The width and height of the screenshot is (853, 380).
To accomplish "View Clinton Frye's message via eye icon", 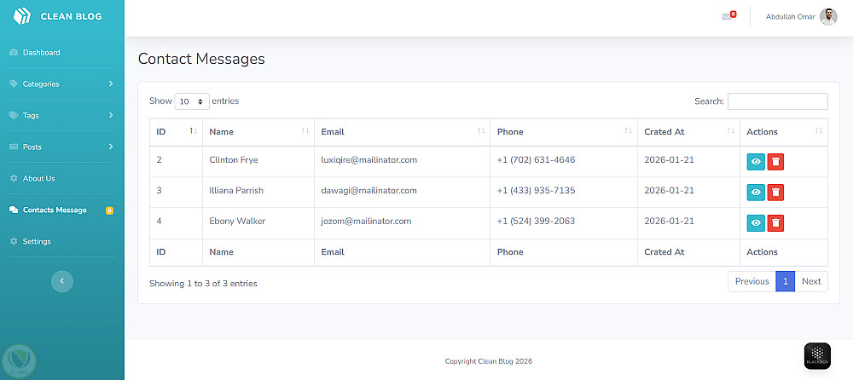I will click(x=756, y=161).
